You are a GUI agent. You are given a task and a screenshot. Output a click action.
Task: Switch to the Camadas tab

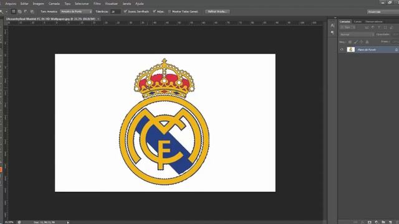(x=345, y=22)
